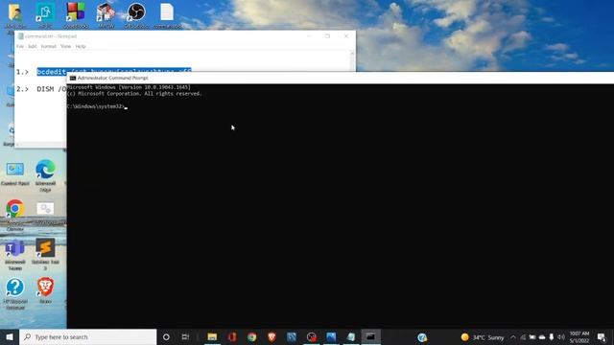
Task: Open the Windows Start menu
Action: 10,336
